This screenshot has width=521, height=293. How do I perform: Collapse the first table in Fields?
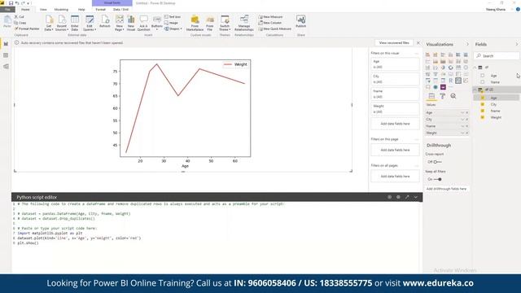[x=475, y=68]
